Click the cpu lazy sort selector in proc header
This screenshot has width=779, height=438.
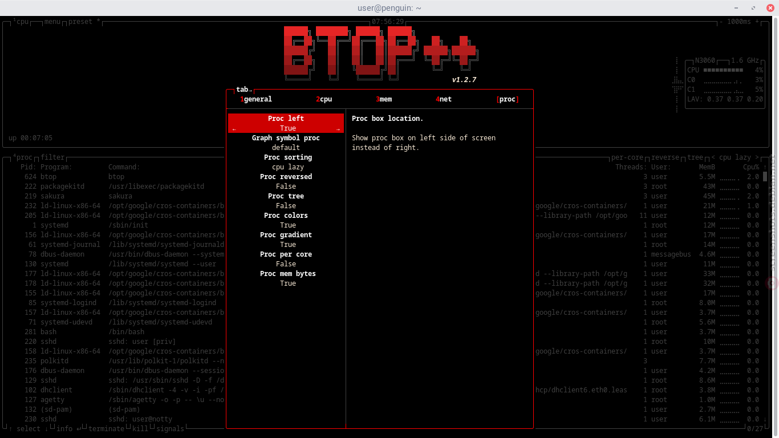click(x=735, y=157)
